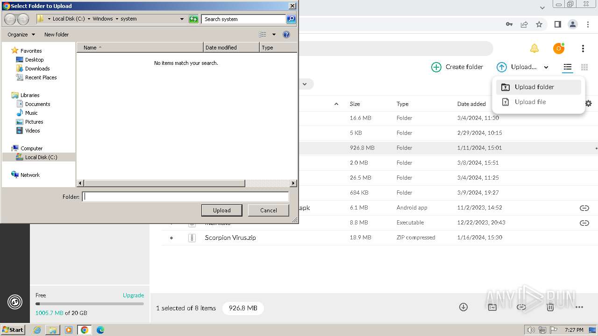Select Upload file menu item

point(539,102)
